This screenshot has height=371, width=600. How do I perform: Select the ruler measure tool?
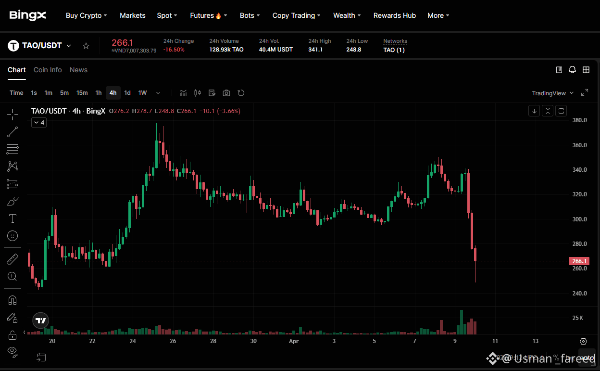click(x=12, y=259)
